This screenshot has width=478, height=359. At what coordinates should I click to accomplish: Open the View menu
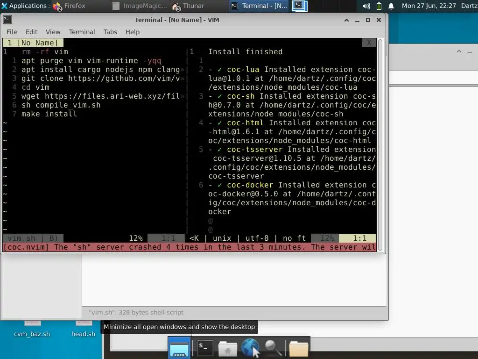click(x=53, y=32)
